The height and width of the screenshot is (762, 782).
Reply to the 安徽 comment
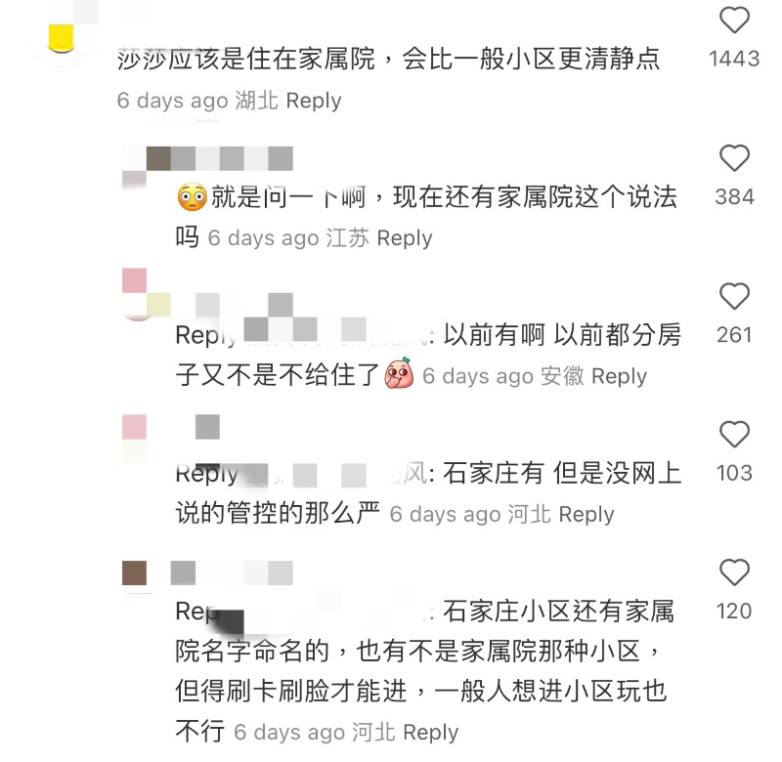(x=619, y=376)
